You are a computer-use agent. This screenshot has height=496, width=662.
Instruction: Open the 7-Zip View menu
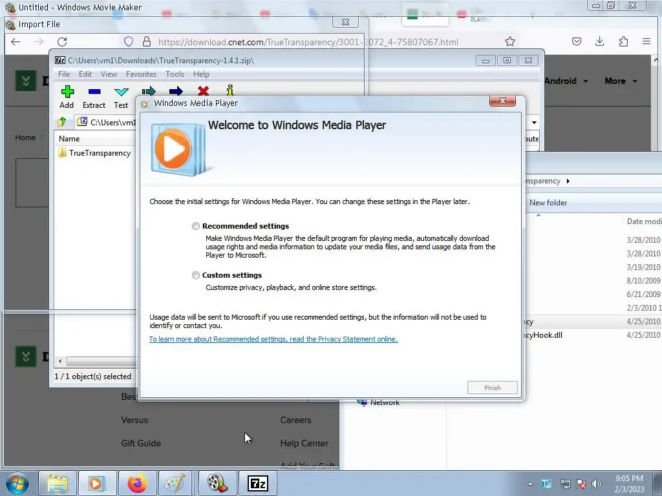pos(109,74)
